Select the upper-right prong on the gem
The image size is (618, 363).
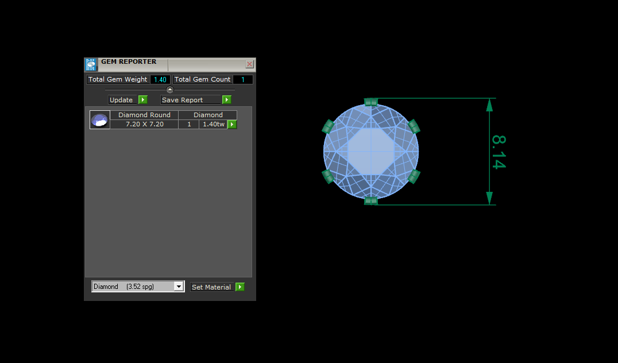pyautogui.click(x=414, y=126)
